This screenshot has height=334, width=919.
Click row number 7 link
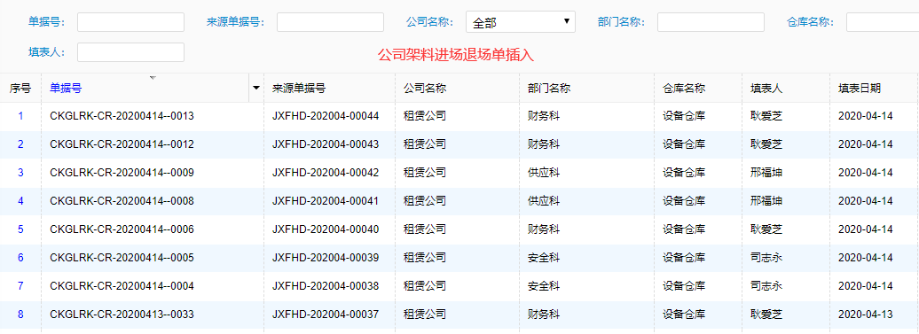[x=20, y=286]
